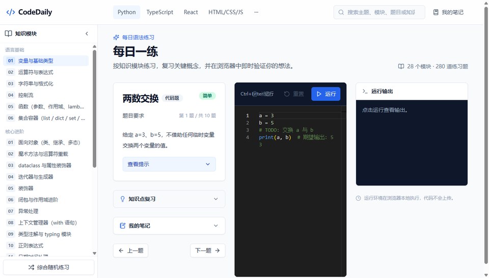Click the edit-note icon in 我的笔记 panel
489x278 pixels.
tap(123, 226)
